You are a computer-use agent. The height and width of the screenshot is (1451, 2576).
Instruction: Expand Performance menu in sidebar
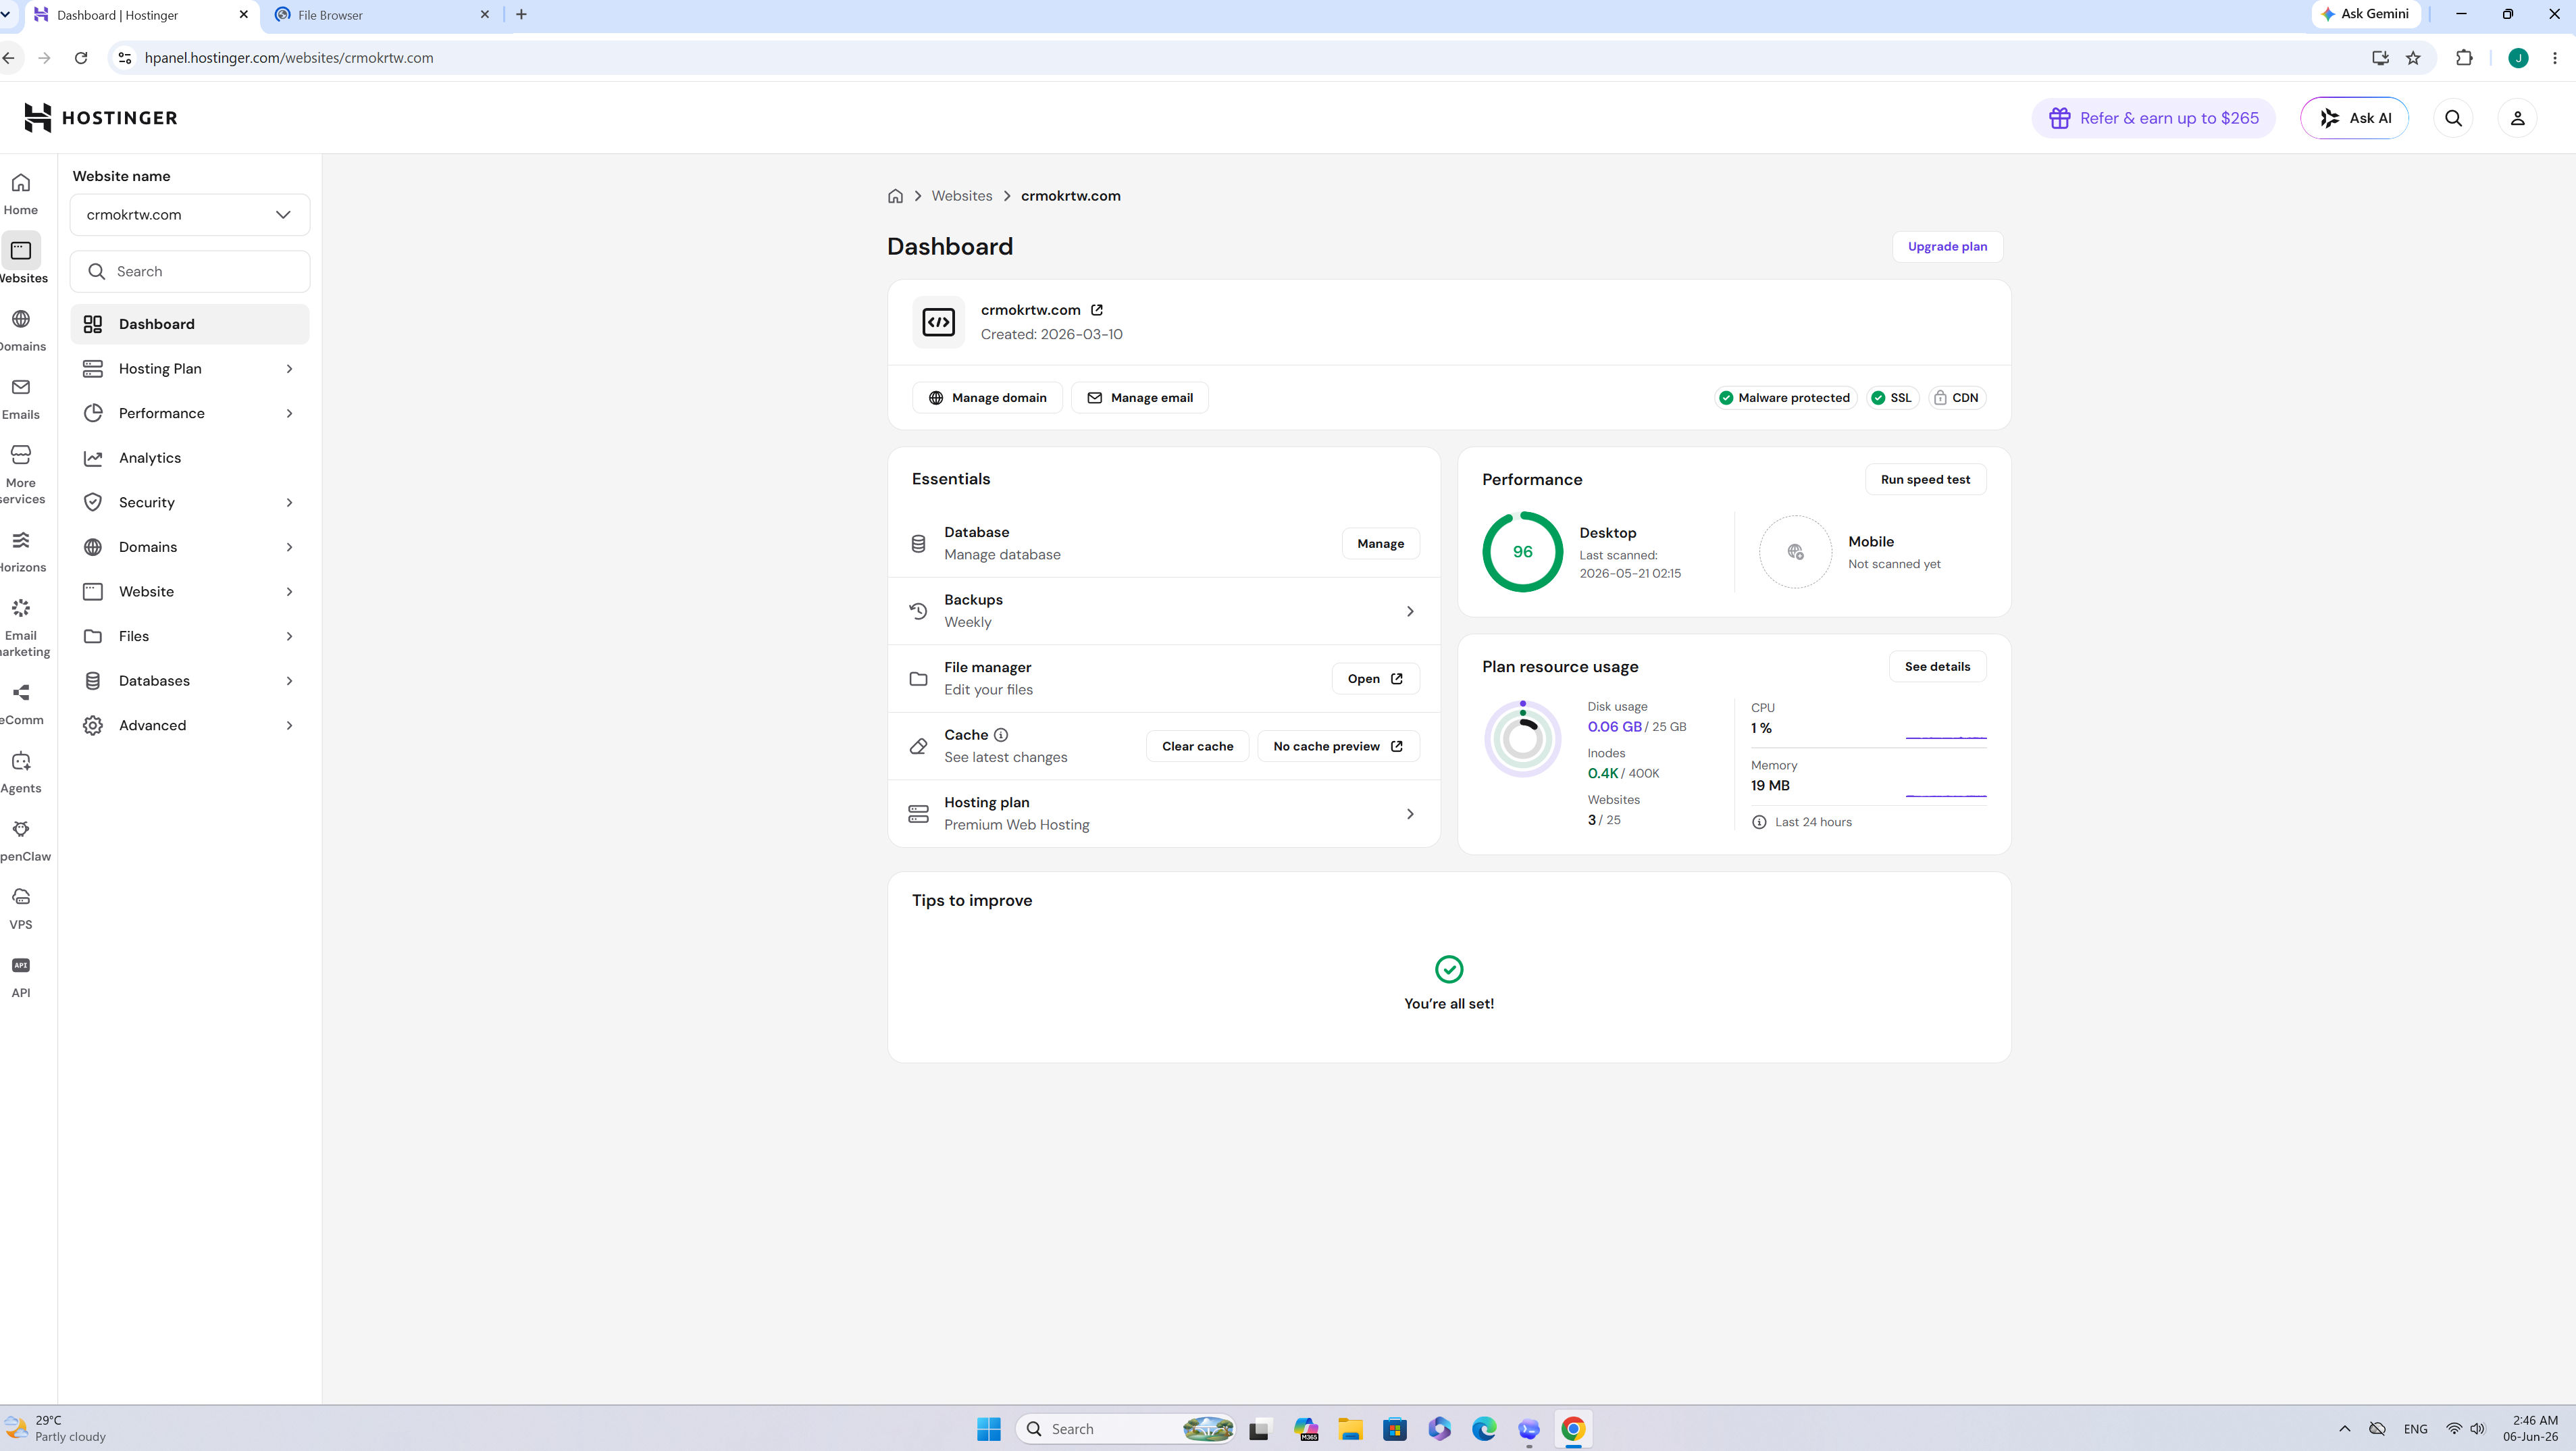click(190, 413)
